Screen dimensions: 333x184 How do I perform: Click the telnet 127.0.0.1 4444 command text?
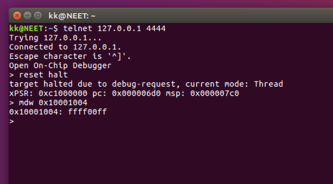pos(114,28)
